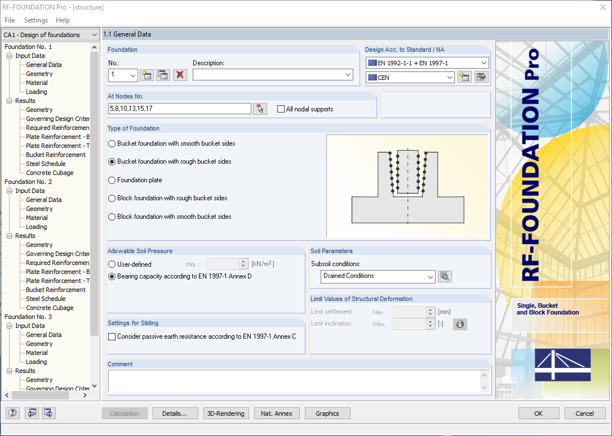Viewport: 612px width, 436px height.
Task: Go to next module window arrow icon
Action: tap(48, 413)
